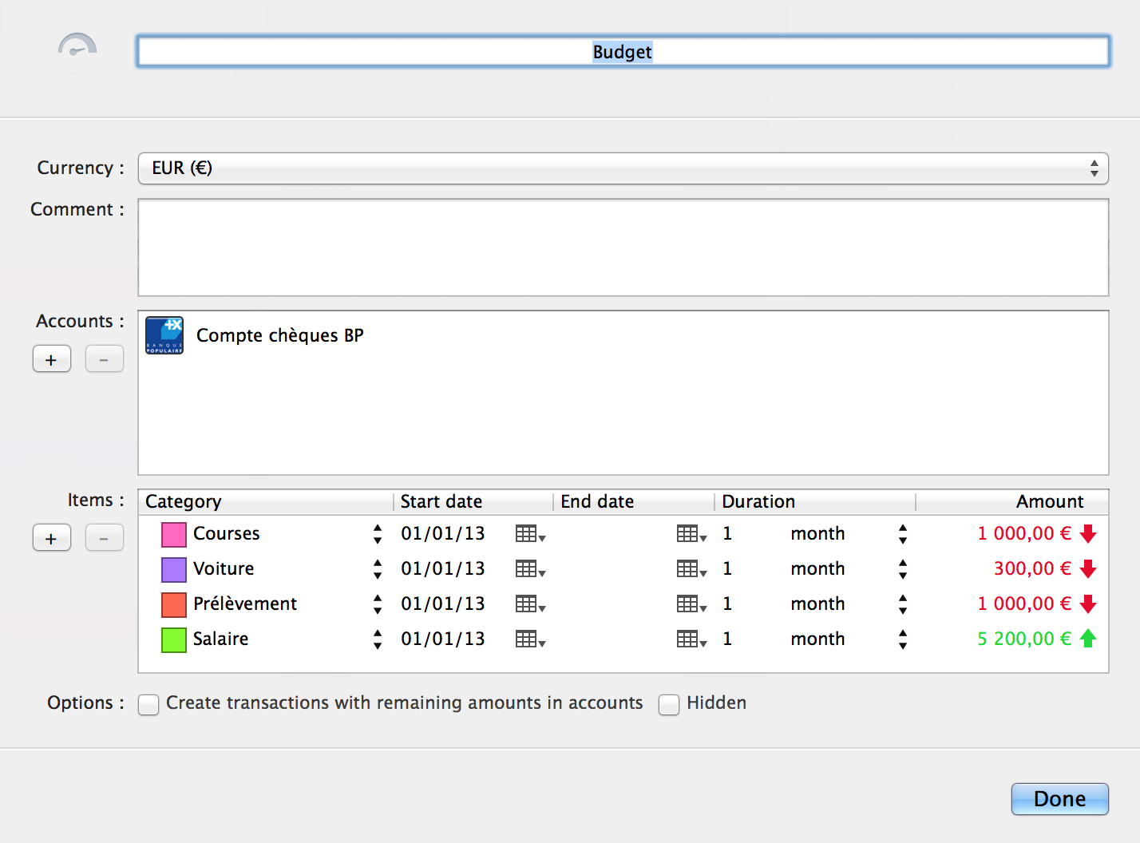1140x843 pixels.
Task: Click the red expense arrow on Prélèvement
Action: (x=1088, y=604)
